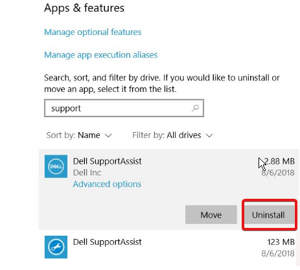This screenshot has width=300, height=270.
Task: Open Manage app execution aliases link
Action: click(x=100, y=55)
